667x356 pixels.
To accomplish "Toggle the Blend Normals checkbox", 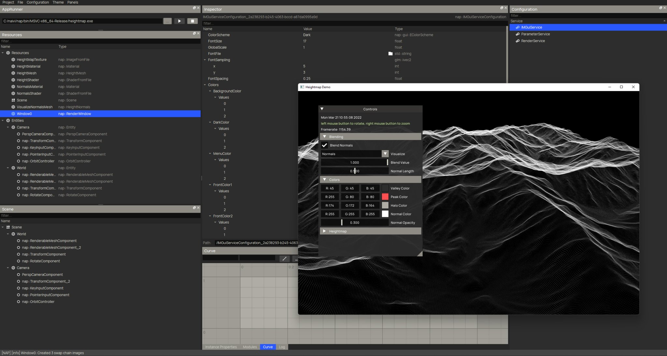I will (324, 145).
